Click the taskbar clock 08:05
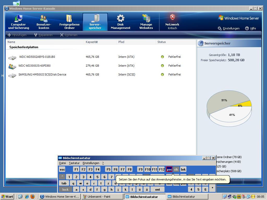Viewport: 267px width, 200px height. coord(260,197)
